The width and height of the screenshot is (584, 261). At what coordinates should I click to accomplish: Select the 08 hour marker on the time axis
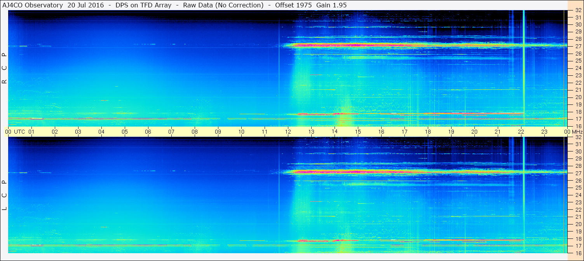(195, 132)
